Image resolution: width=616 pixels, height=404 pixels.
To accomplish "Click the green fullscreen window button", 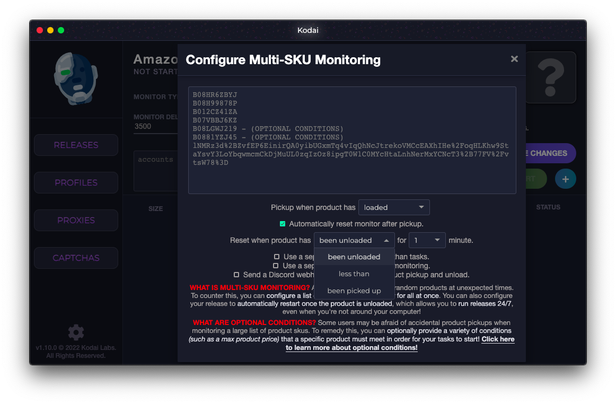I will click(61, 30).
